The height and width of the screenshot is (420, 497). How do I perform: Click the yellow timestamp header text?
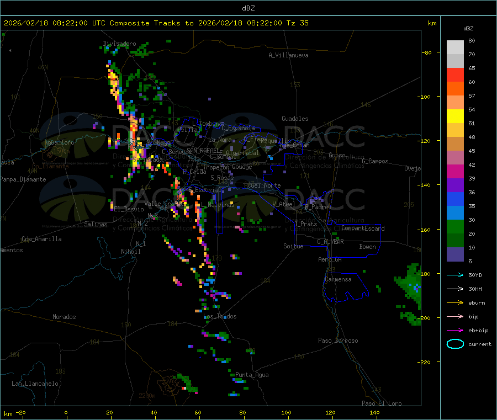click(x=156, y=23)
